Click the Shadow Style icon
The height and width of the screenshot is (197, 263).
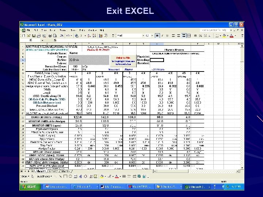139,177
